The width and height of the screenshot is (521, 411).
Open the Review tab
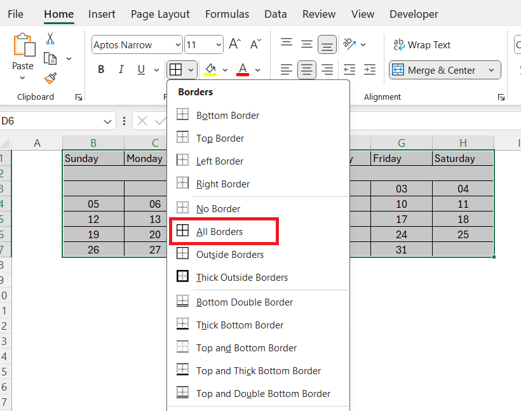(319, 14)
